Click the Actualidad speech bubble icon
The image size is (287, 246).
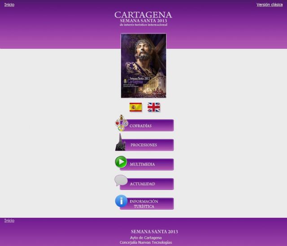[121, 181]
